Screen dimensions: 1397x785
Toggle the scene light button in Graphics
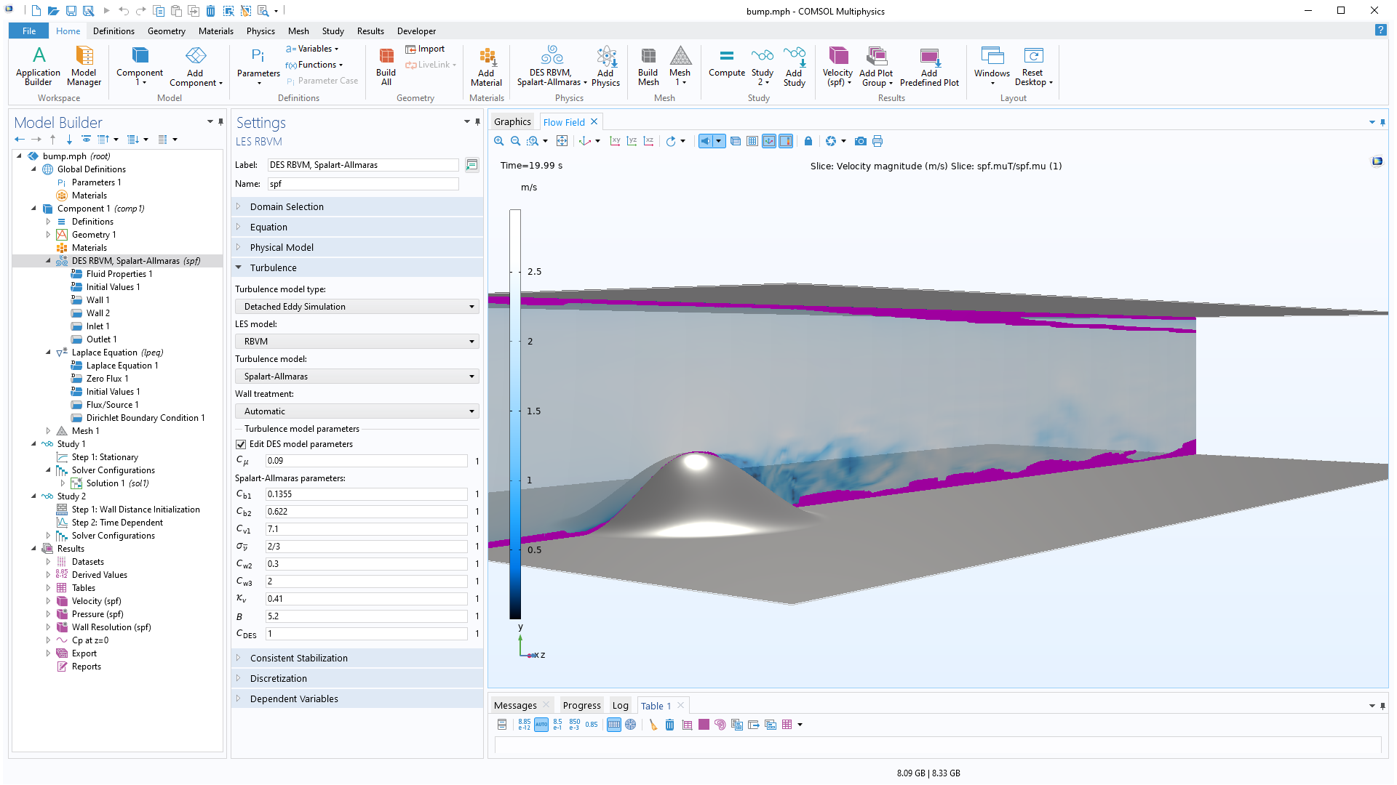coord(705,141)
